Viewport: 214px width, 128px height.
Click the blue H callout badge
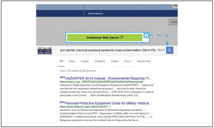(x=146, y=36)
